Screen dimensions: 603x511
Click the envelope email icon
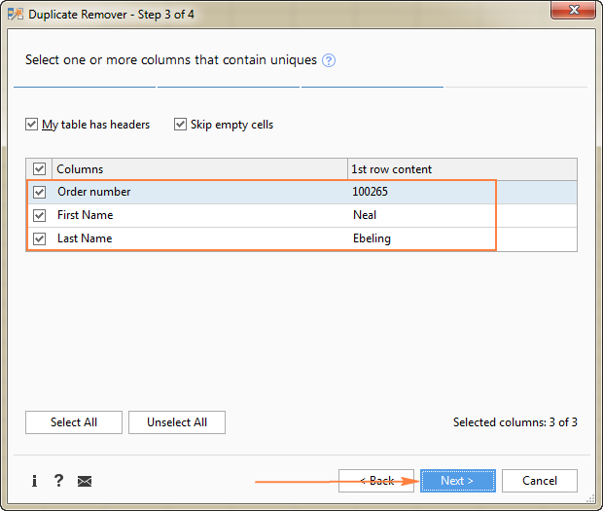pos(85,481)
